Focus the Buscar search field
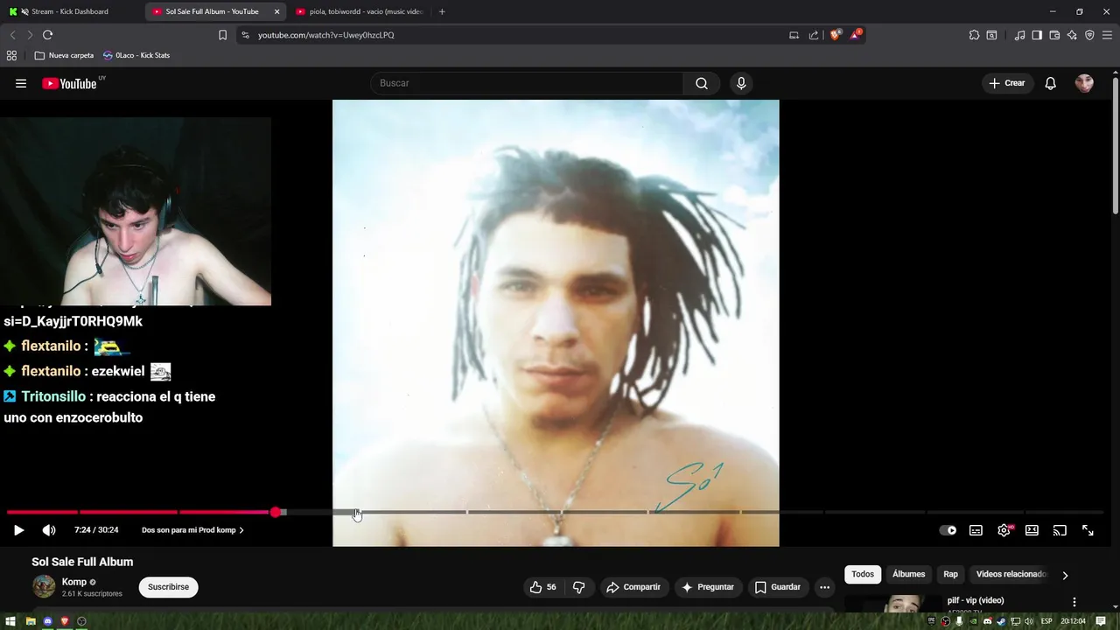This screenshot has width=1120, height=630. pos(527,83)
